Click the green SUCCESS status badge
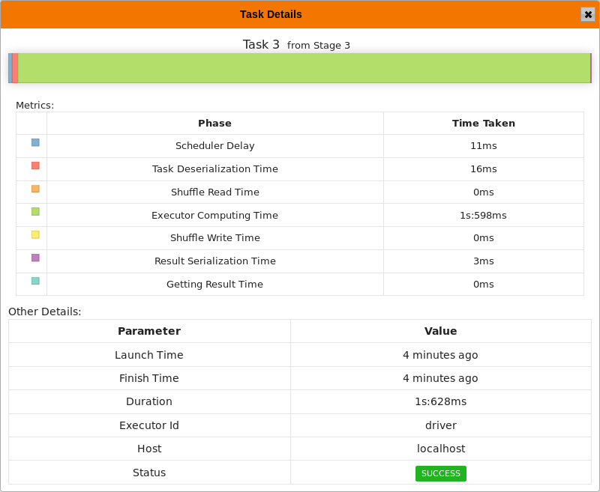Viewport: 600px width, 492px height. click(441, 473)
